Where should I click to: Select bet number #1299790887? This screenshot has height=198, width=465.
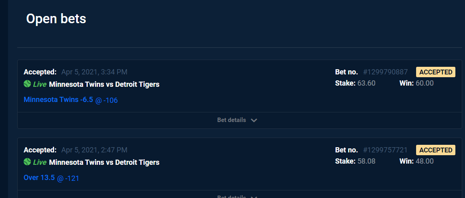(x=385, y=72)
